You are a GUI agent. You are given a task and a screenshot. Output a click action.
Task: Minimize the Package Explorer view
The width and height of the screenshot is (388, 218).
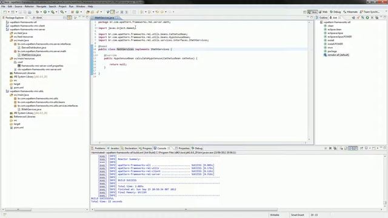click(x=84, y=18)
